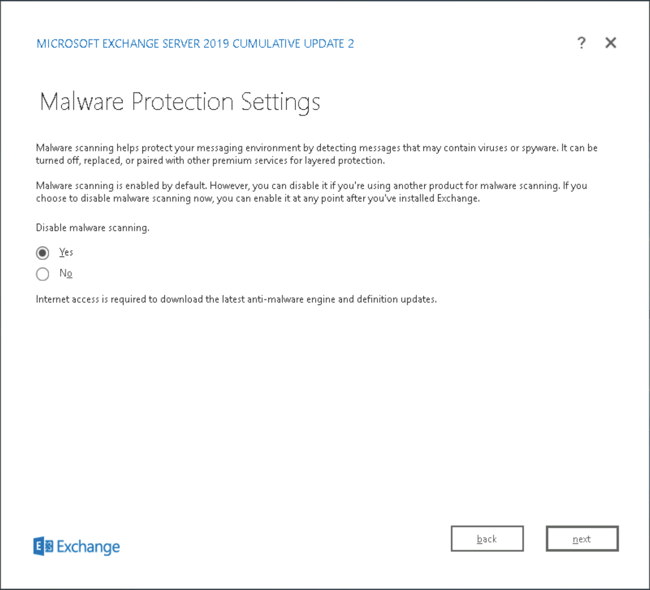Close the Exchange setup wizard window
Image resolution: width=650 pixels, height=590 pixels.
pyautogui.click(x=610, y=43)
